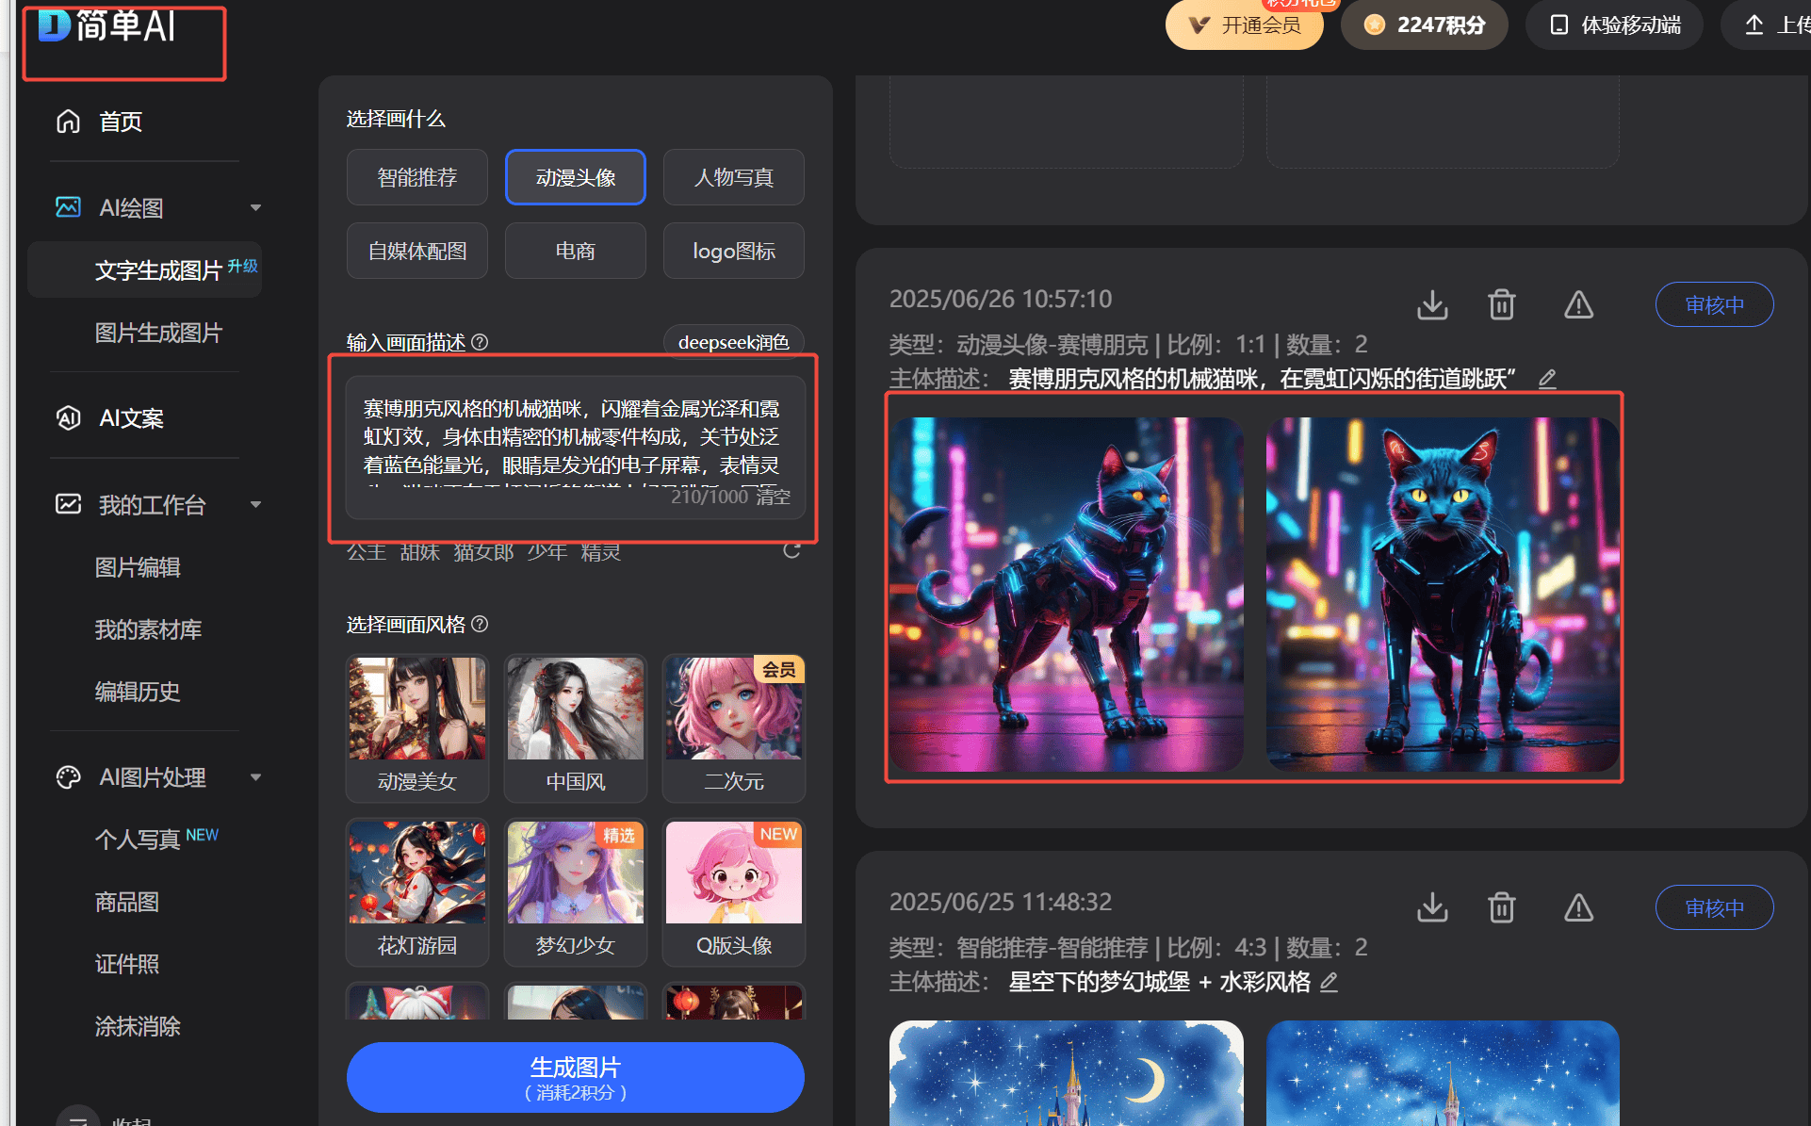Report the 10:57:10 generation via warning icon
The width and height of the screenshot is (1811, 1126).
(x=1578, y=304)
